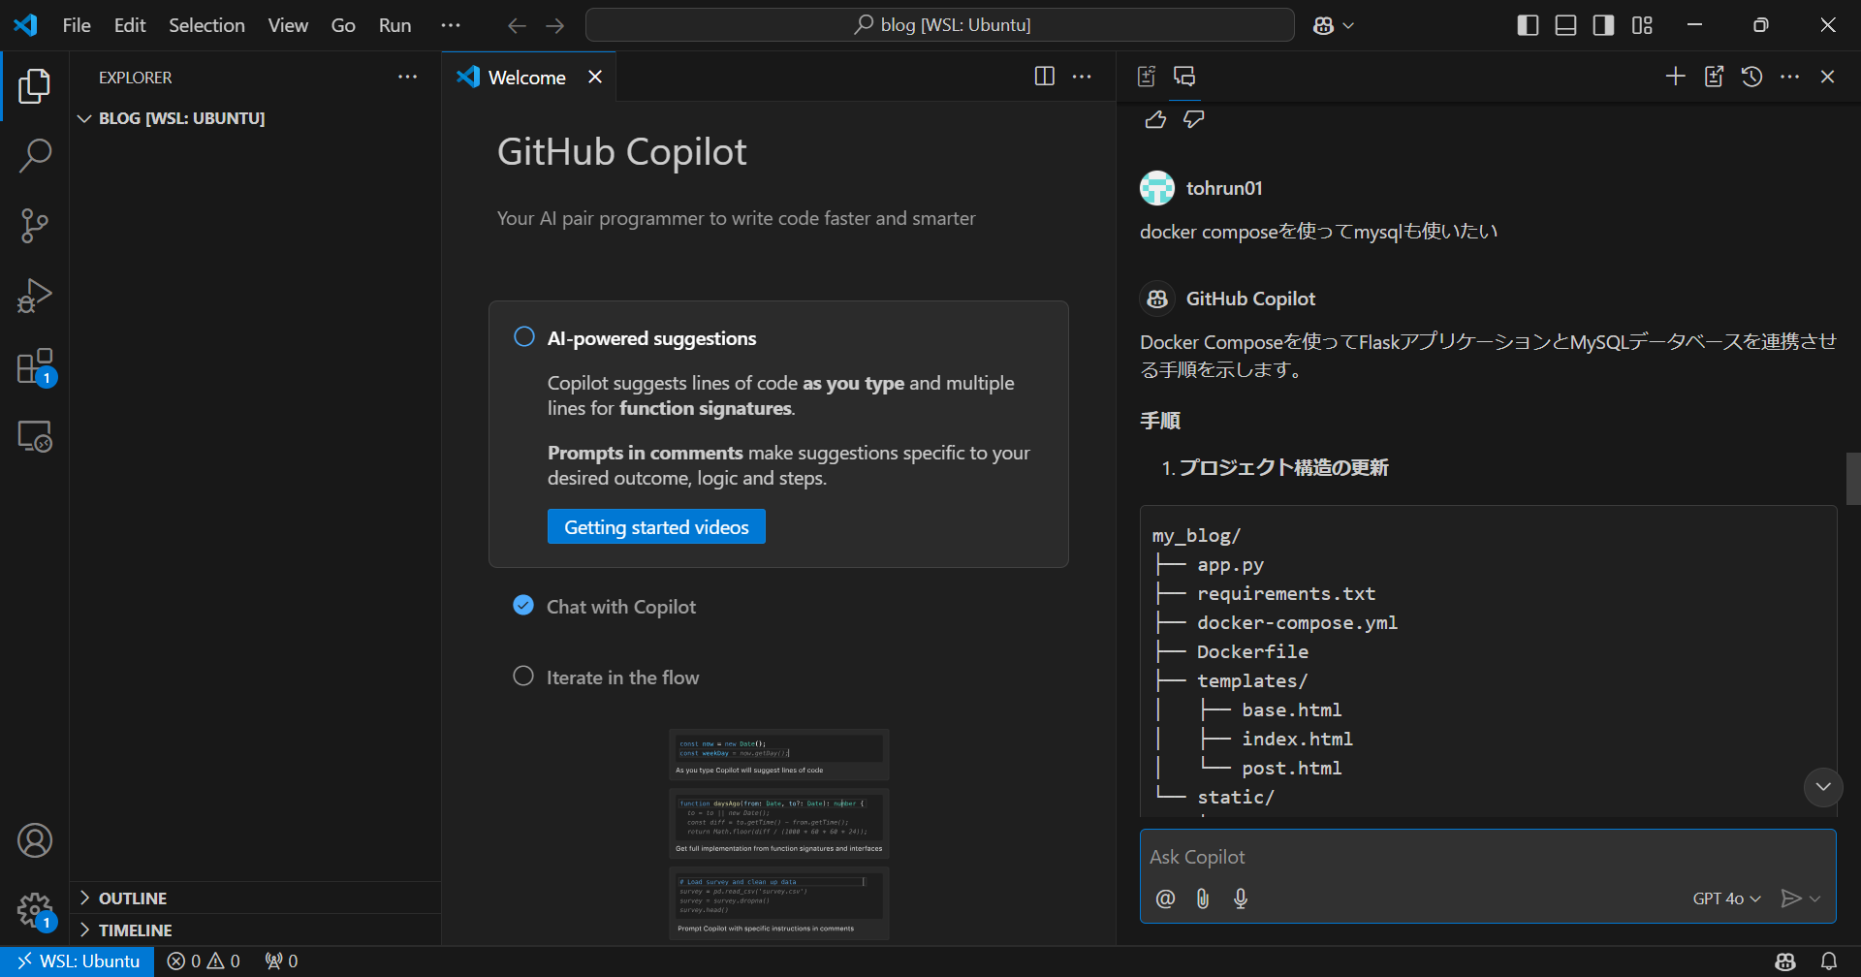Open Explorer views and more actions
The width and height of the screenshot is (1861, 977).
click(x=408, y=77)
